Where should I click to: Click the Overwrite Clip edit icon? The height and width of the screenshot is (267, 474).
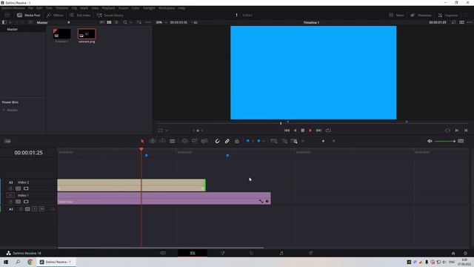coord(195,141)
